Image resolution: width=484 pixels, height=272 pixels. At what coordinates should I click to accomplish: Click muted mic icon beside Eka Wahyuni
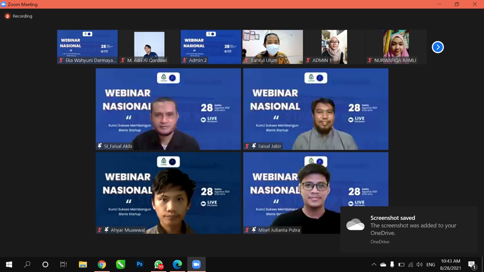pos(61,60)
